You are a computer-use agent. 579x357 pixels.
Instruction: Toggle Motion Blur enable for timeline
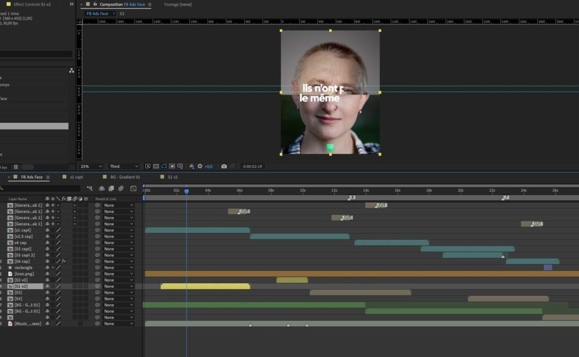click(x=121, y=188)
